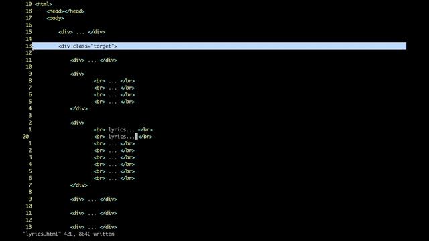
Task: Click the <br> ... </br> line numbered 1
Action: point(114,143)
